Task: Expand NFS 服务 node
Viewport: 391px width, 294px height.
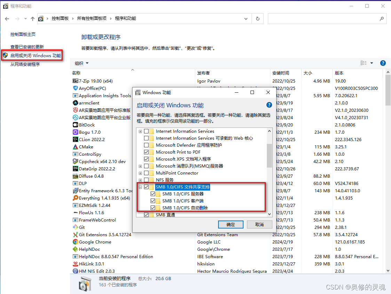Action: click(141, 180)
